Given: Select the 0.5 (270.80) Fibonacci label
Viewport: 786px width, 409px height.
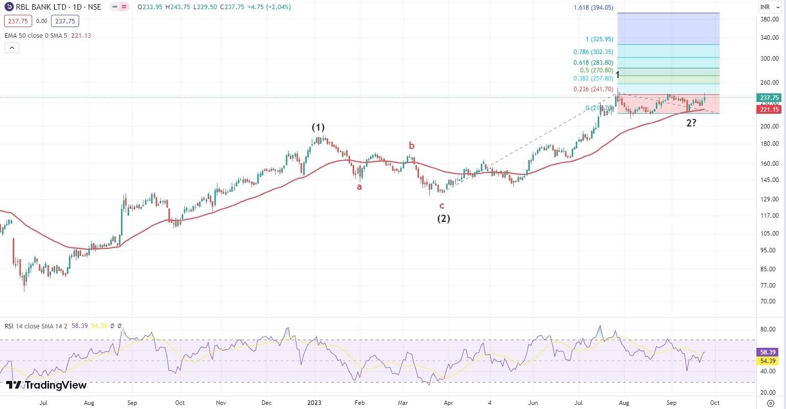Looking at the screenshot, I should (597, 70).
